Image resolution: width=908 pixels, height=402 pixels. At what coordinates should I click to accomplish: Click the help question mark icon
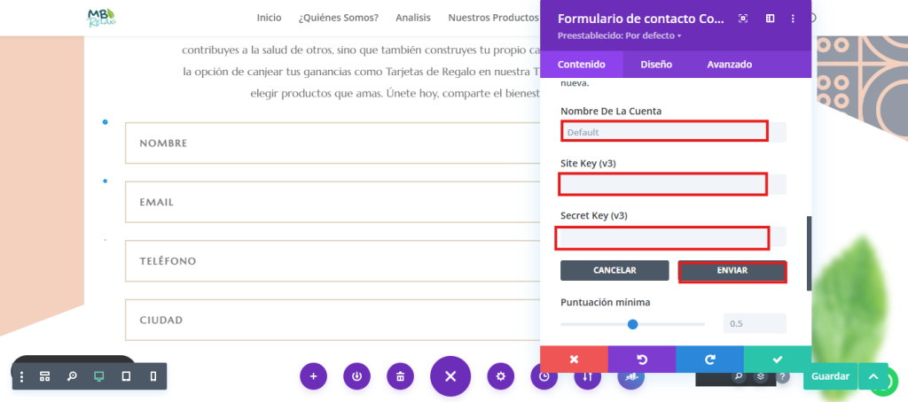point(782,376)
